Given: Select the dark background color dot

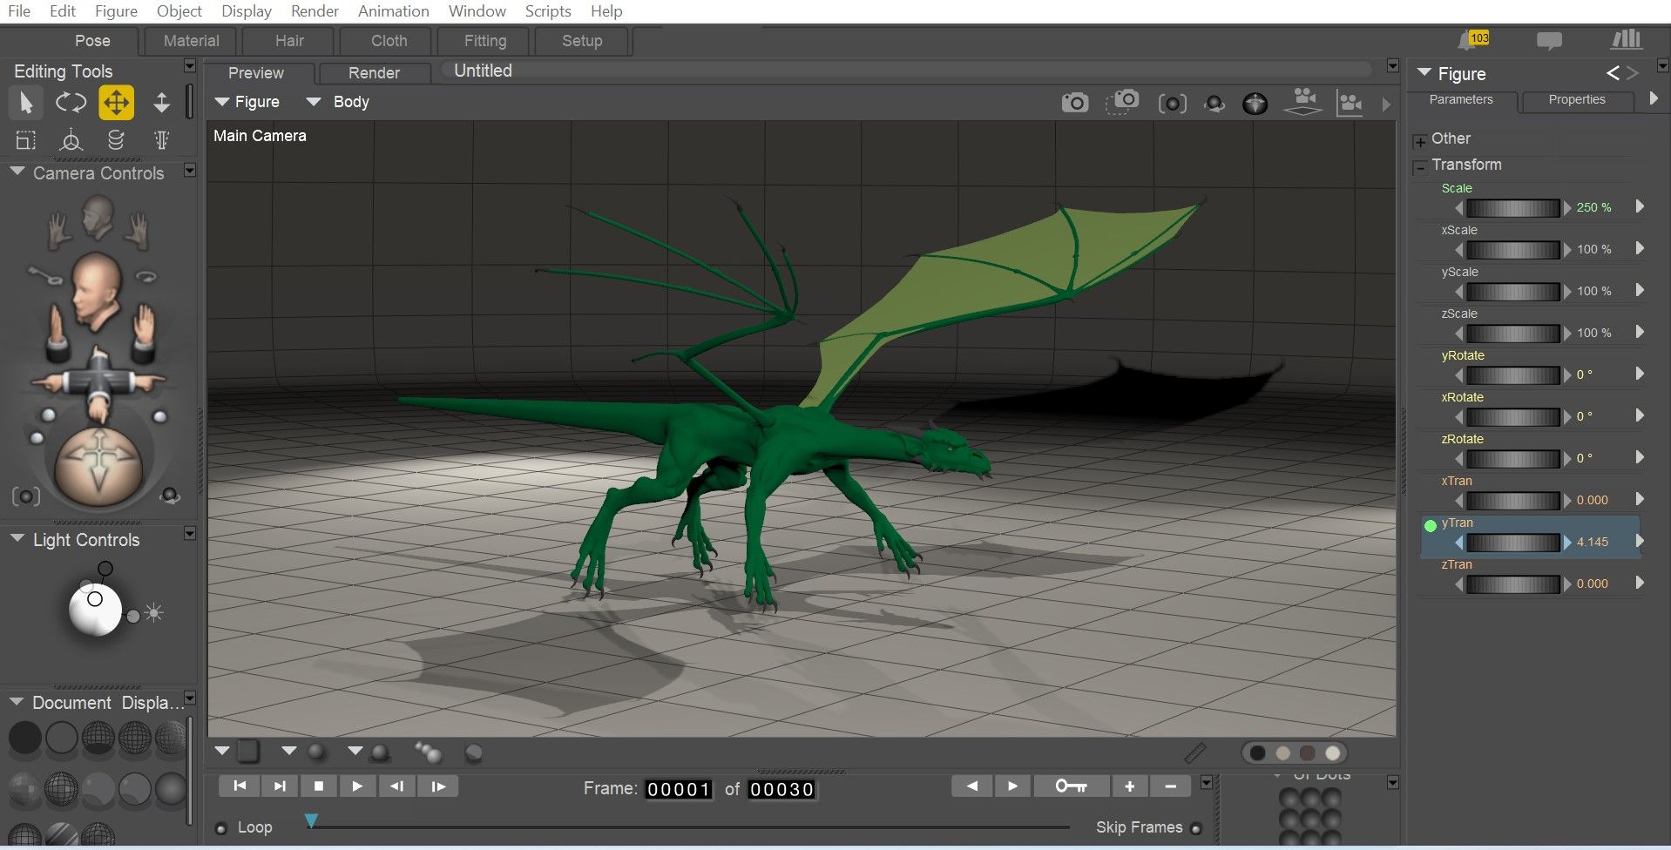Looking at the screenshot, I should [1257, 753].
